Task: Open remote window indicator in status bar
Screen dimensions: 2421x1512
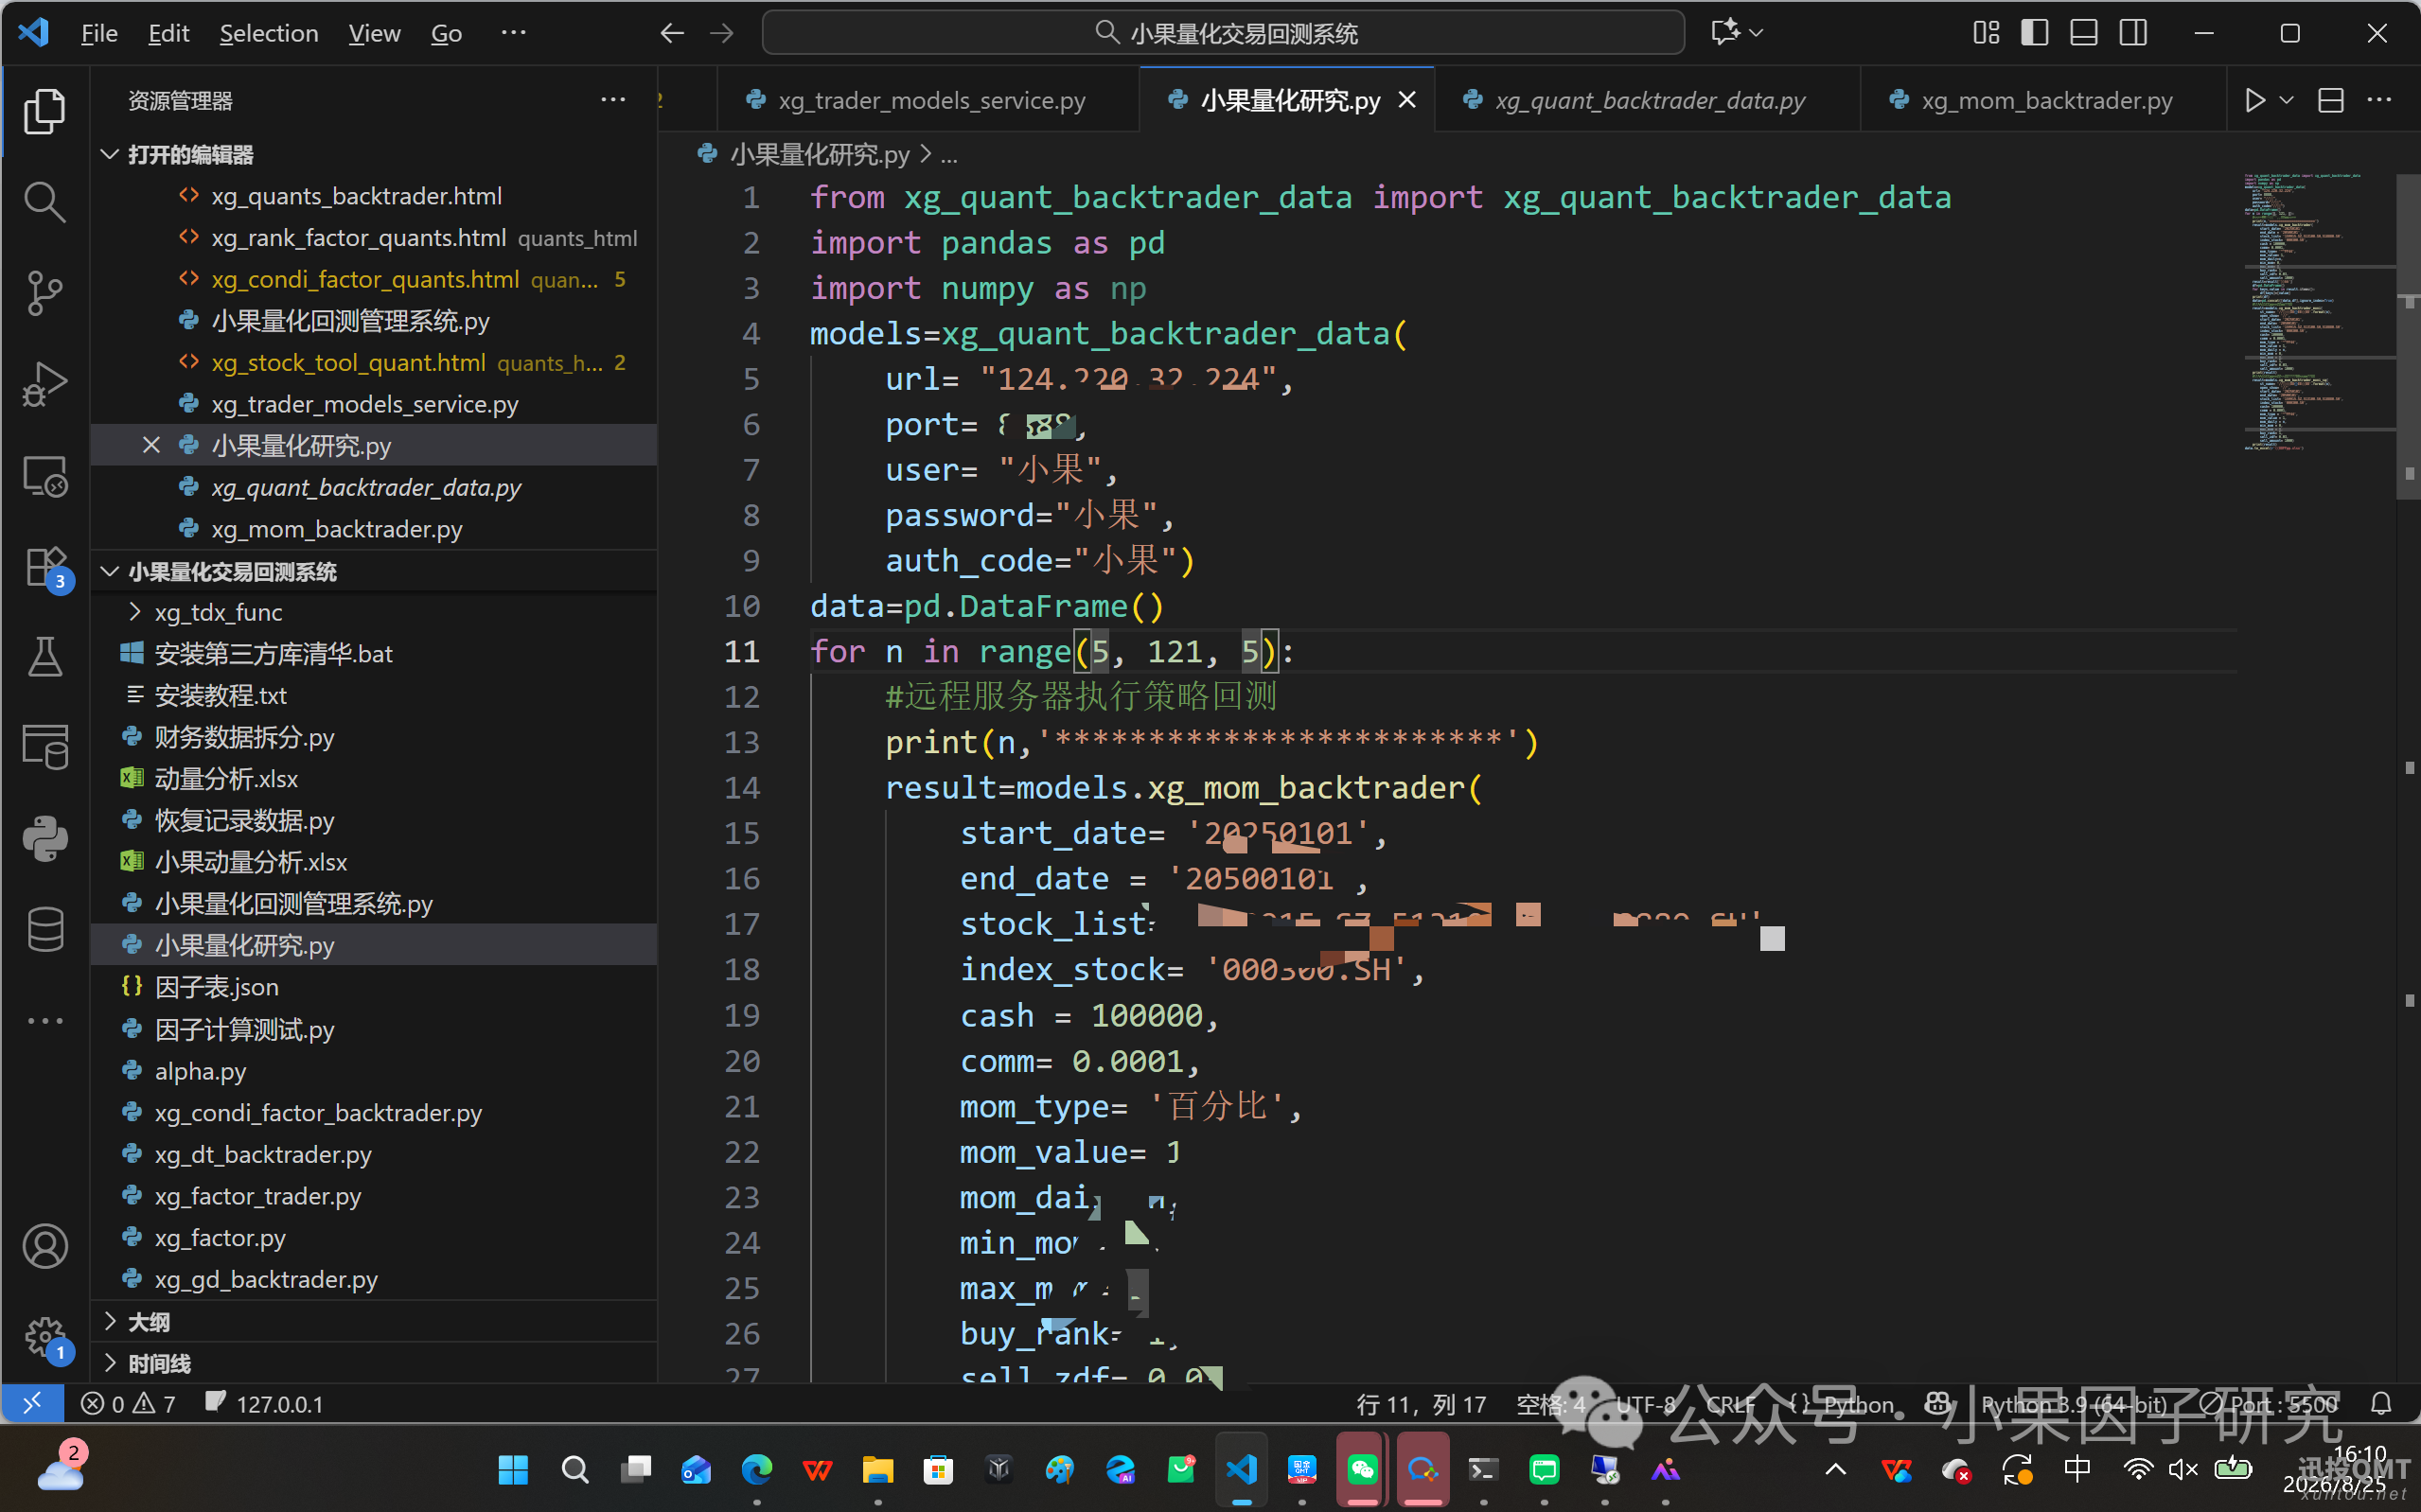Action: [32, 1403]
